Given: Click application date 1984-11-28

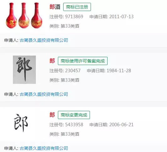Looking at the screenshot, I should click(119, 71).
